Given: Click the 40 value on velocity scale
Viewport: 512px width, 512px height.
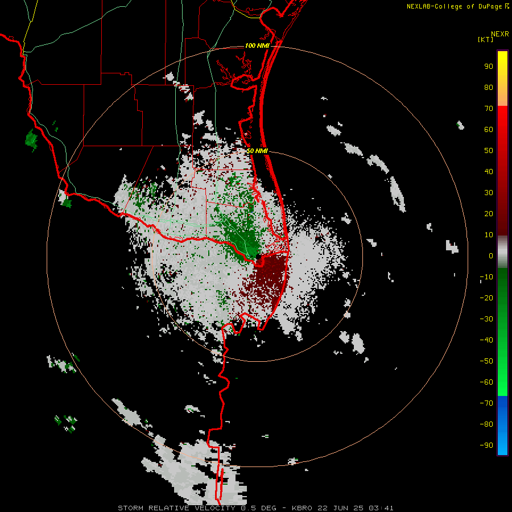Looking at the screenshot, I should point(489,171).
